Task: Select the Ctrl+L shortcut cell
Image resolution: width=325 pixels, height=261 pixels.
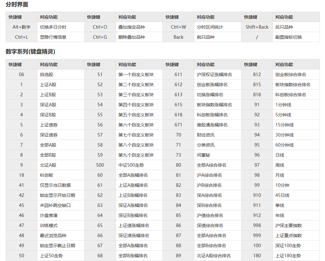Action: 22,37
